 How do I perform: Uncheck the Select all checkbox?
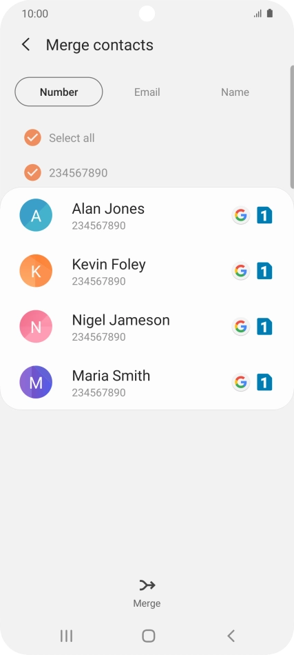point(32,138)
